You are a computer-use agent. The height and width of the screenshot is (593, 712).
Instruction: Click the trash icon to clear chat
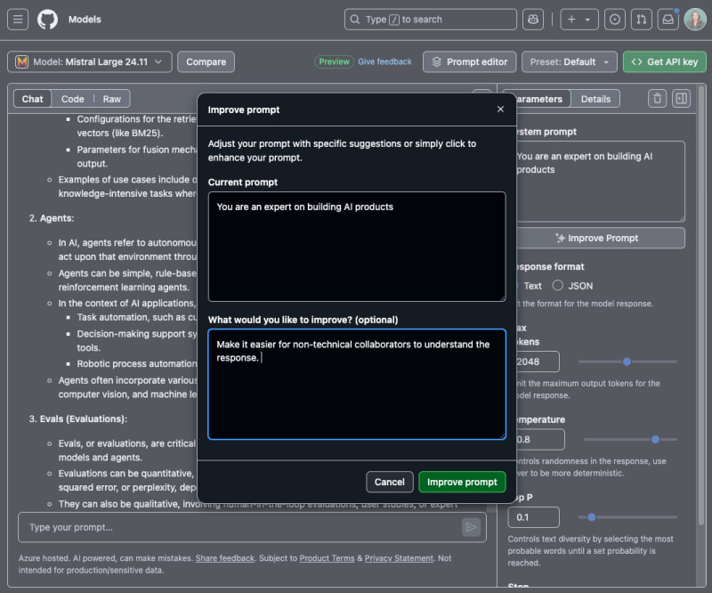657,99
